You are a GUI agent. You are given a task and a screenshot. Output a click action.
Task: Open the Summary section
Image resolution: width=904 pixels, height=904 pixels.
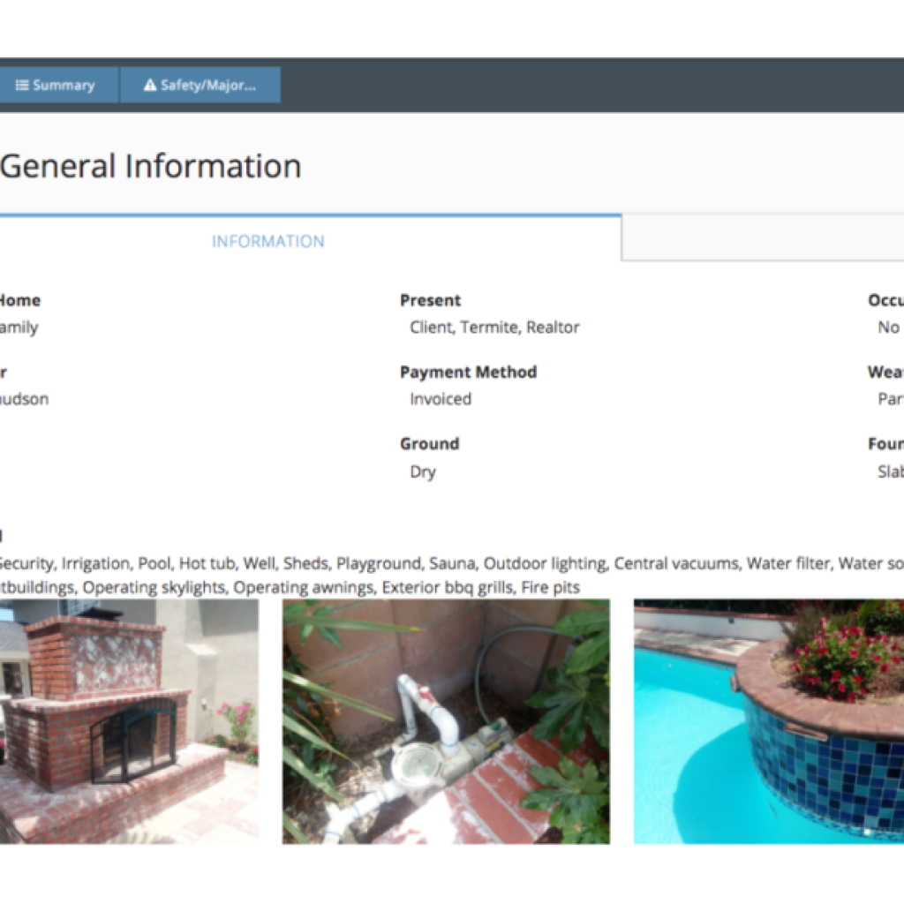click(56, 86)
